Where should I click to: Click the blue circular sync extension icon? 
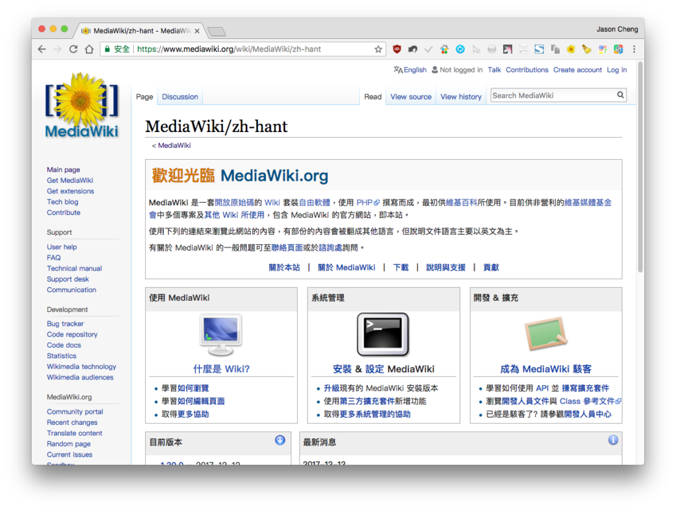[460, 49]
